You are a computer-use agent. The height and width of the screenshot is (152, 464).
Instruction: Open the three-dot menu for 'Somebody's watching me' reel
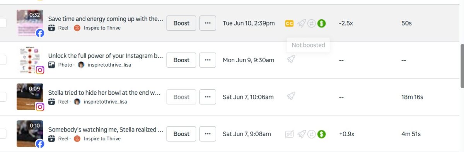[208, 134]
